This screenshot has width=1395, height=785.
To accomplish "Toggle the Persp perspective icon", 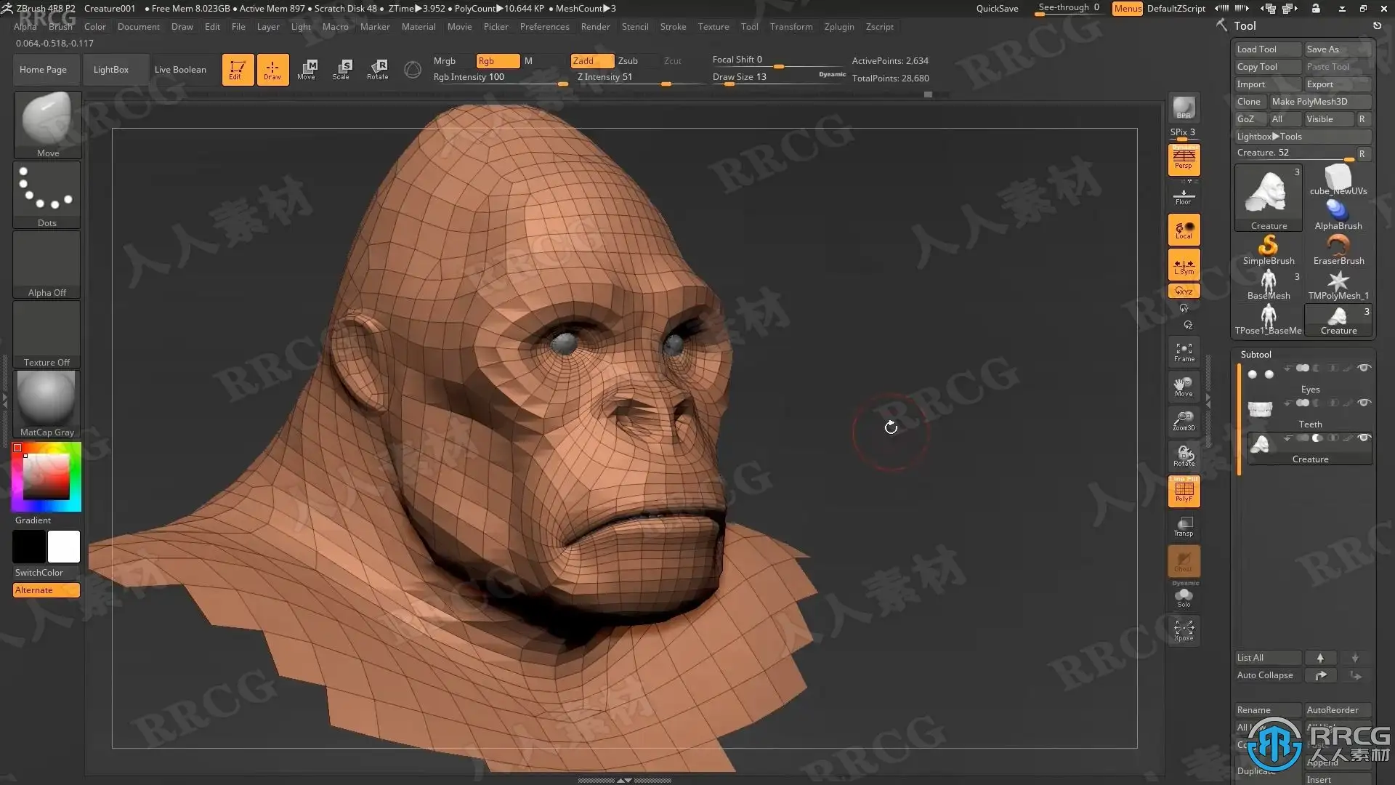I will (x=1184, y=159).
